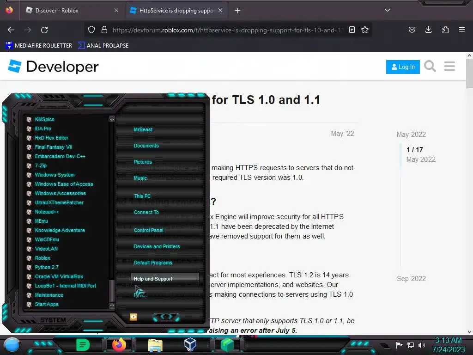
Task: Open Roblox in the programs list
Action: (42, 258)
